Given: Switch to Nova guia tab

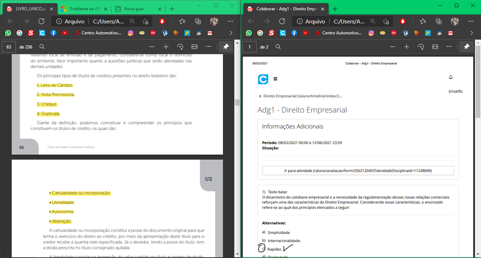Looking at the screenshot, I should coord(138,9).
